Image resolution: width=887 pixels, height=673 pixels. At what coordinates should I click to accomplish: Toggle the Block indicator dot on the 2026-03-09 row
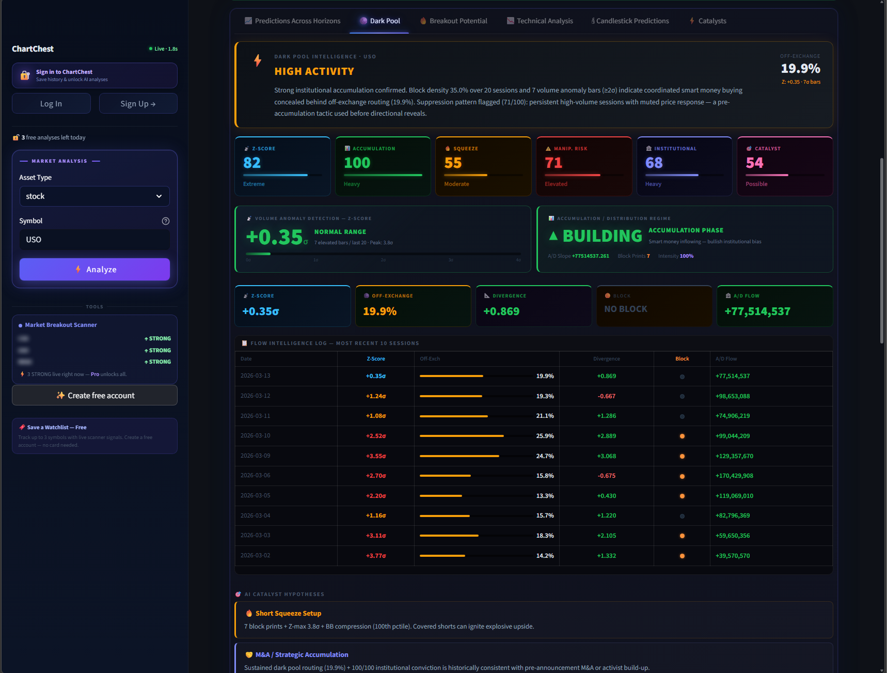tap(682, 456)
